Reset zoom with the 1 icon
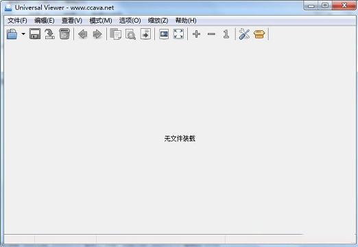 click(x=226, y=34)
